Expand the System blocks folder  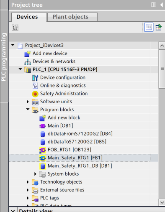pos(35,174)
